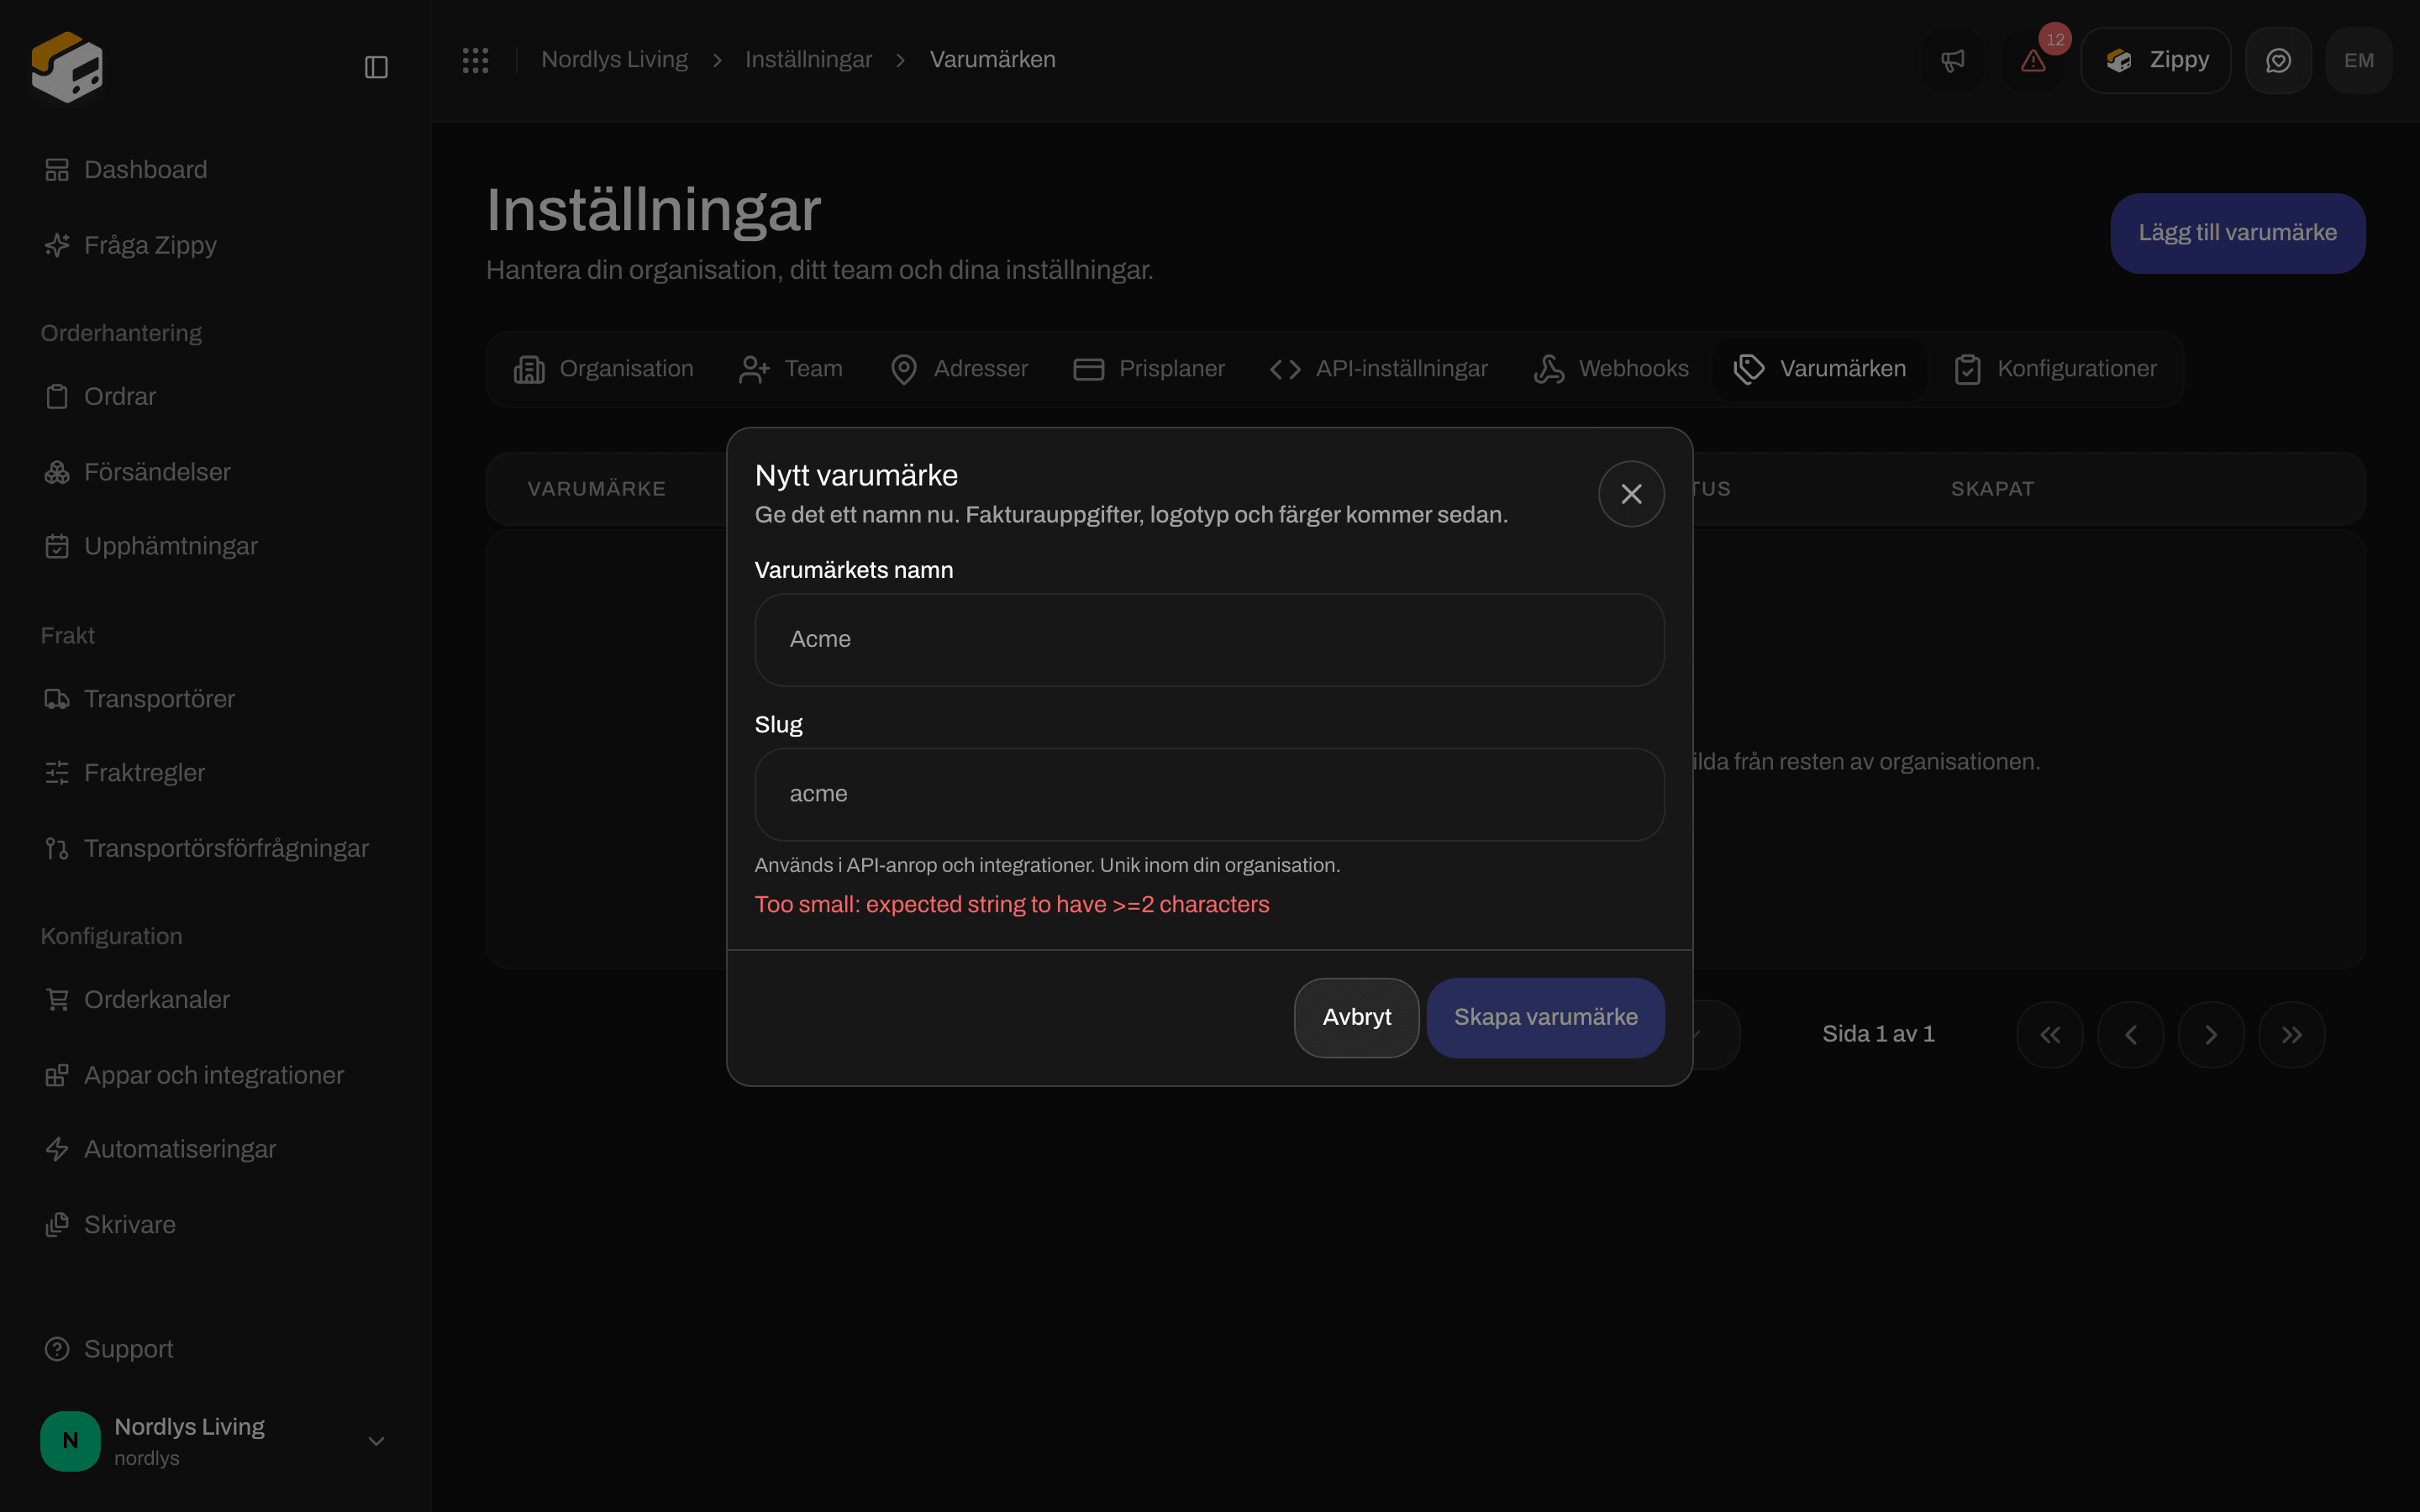The image size is (2420, 1512).
Task: Click the Sida 1 av 1 label
Action: click(1878, 1034)
